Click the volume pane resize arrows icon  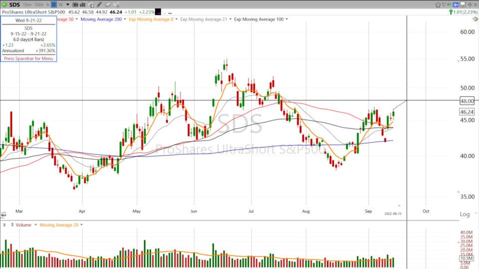pos(12,225)
